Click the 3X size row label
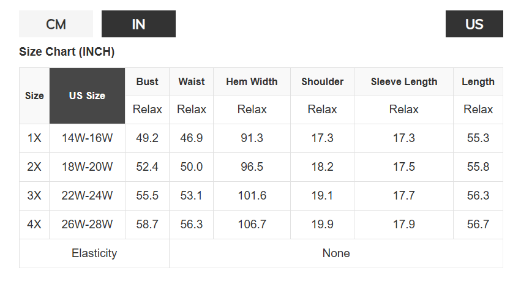532x284 pixels. click(34, 196)
